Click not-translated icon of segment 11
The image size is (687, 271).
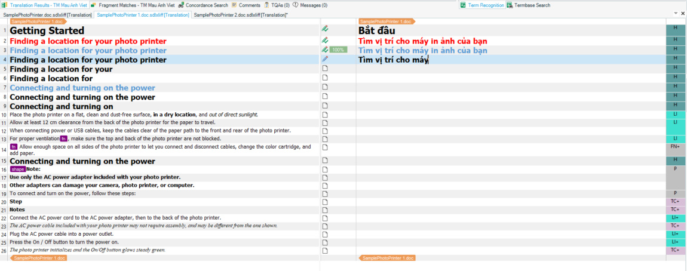click(325, 122)
